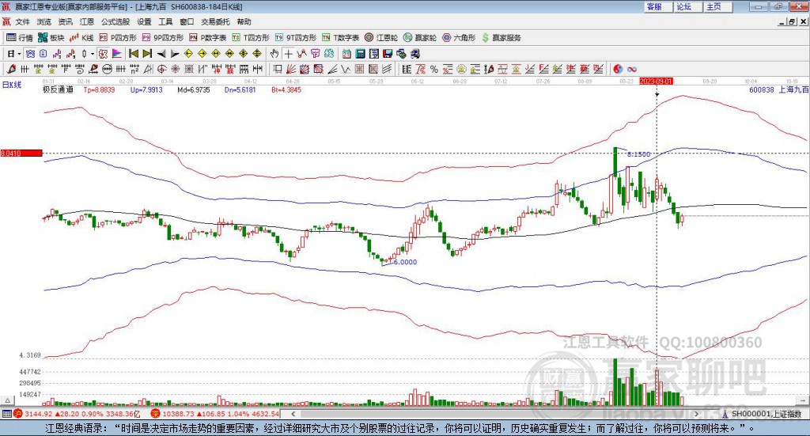Image resolution: width=810 pixels, height=436 pixels.
Task: Open the calculator icon in toolbar
Action: tap(361, 54)
